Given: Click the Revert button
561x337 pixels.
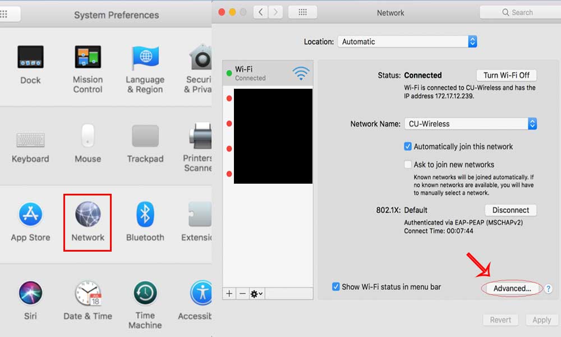Looking at the screenshot, I should click(x=500, y=320).
